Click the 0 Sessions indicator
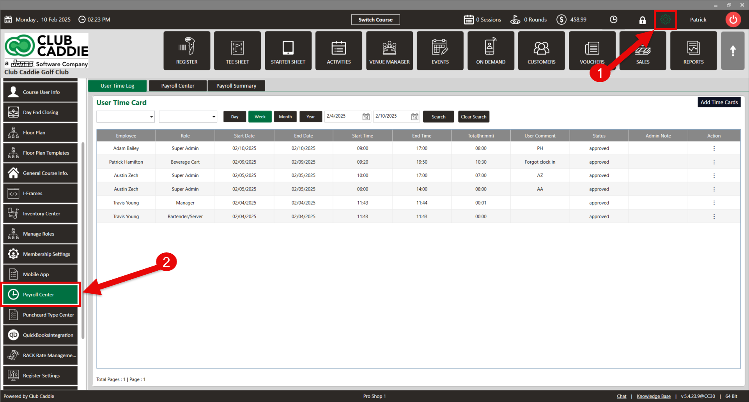The height and width of the screenshot is (402, 749). coord(482,19)
